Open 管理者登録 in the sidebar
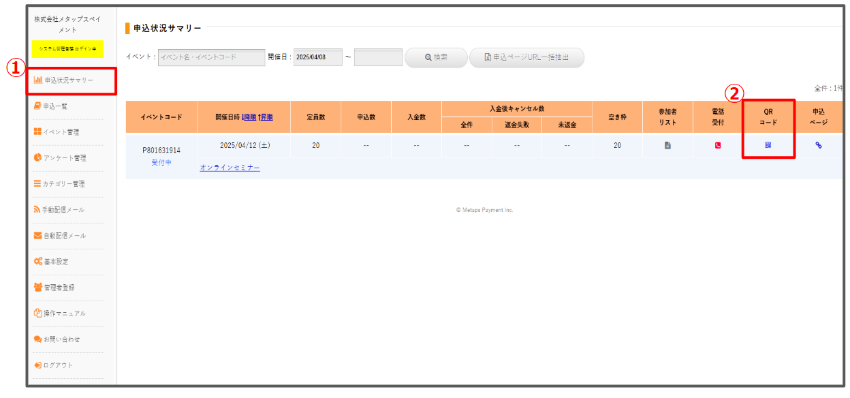 [59, 288]
